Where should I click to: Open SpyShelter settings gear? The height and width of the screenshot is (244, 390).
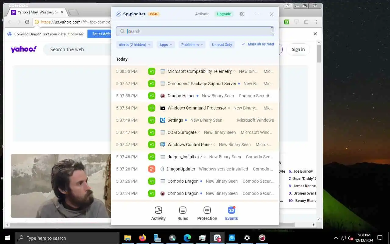[242, 14]
